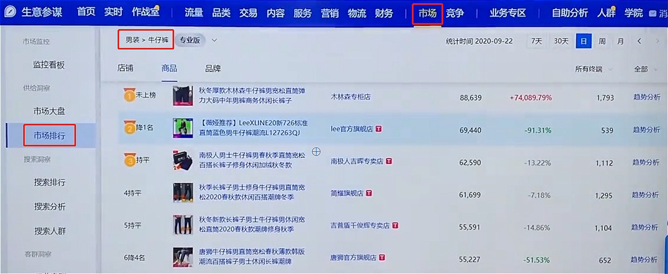Open the lee官方旗舰店 shop link

352,129
